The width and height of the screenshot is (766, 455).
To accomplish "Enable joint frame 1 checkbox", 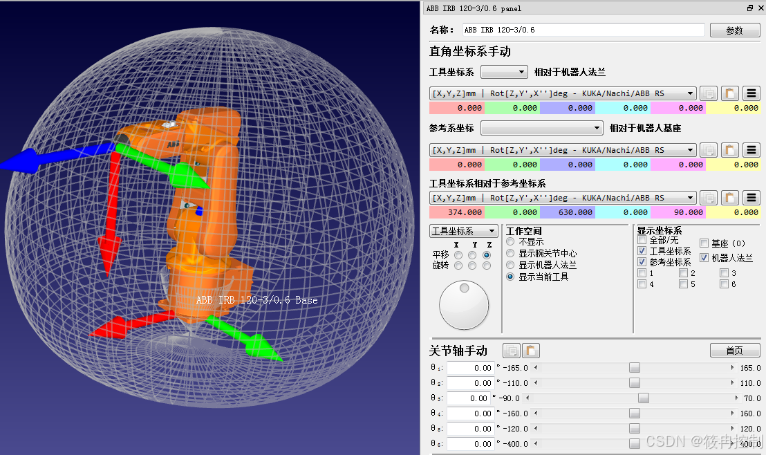I will click(642, 272).
